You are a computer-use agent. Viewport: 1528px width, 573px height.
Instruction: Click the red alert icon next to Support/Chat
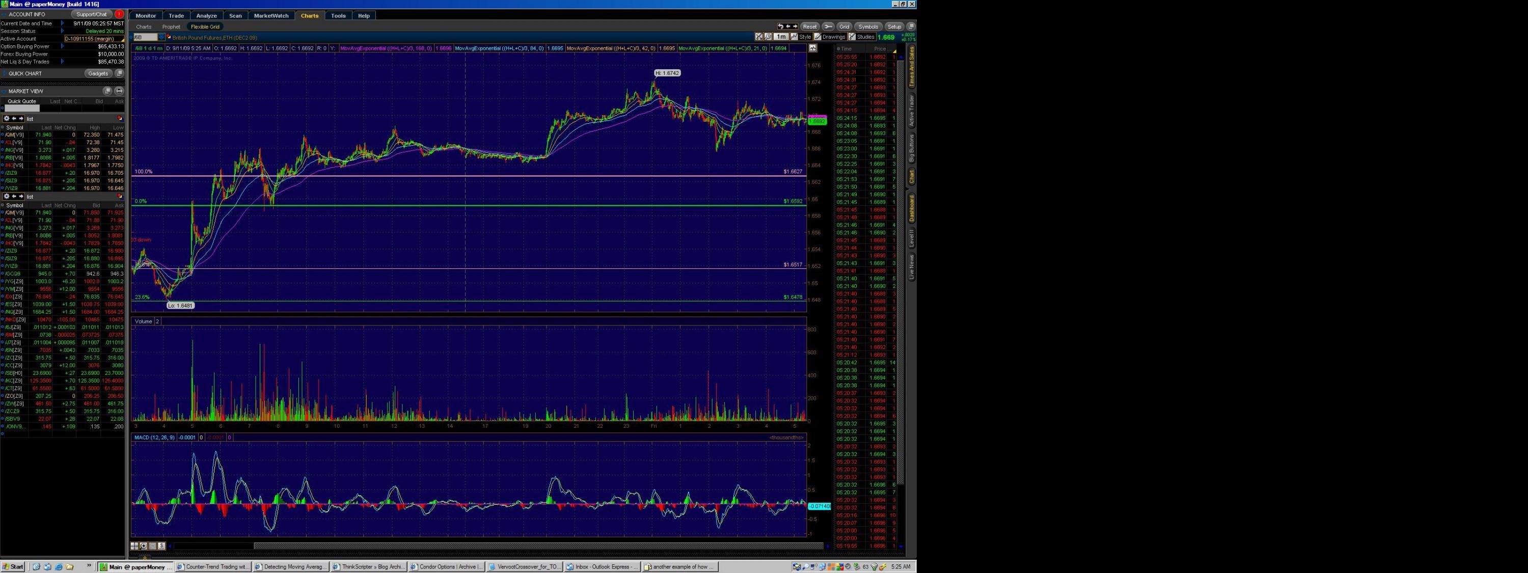pyautogui.click(x=119, y=14)
